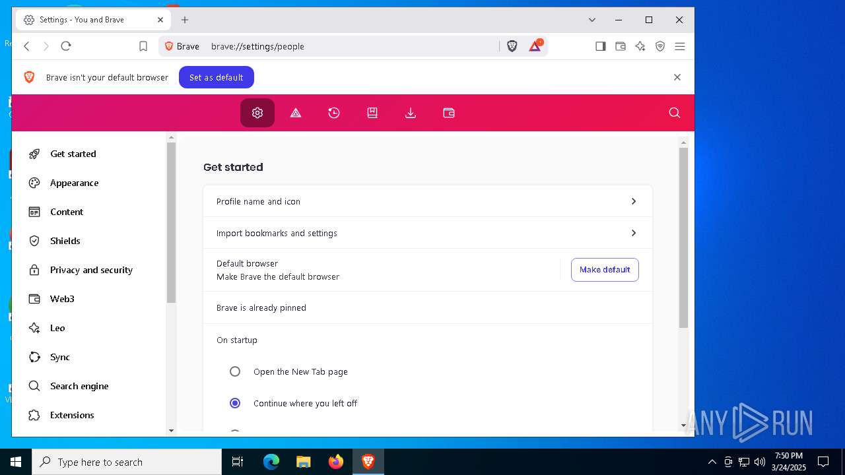Open Brave Wallet toolbar icon
Image resolution: width=845 pixels, height=475 pixels.
(621, 46)
